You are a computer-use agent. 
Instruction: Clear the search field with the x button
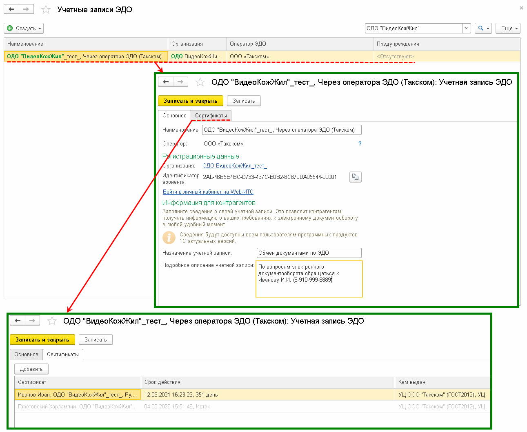click(x=467, y=28)
